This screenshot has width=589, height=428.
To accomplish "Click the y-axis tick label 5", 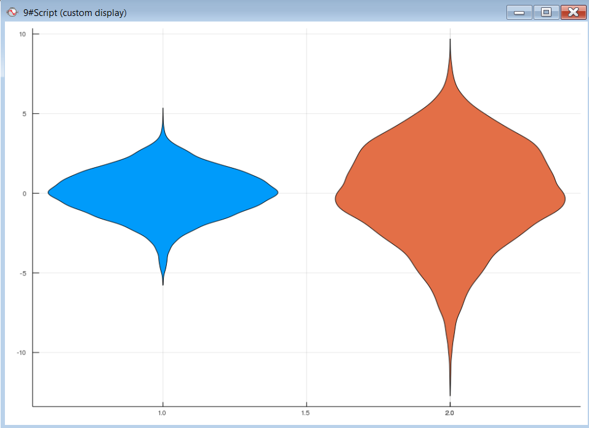I will pyautogui.click(x=23, y=114).
